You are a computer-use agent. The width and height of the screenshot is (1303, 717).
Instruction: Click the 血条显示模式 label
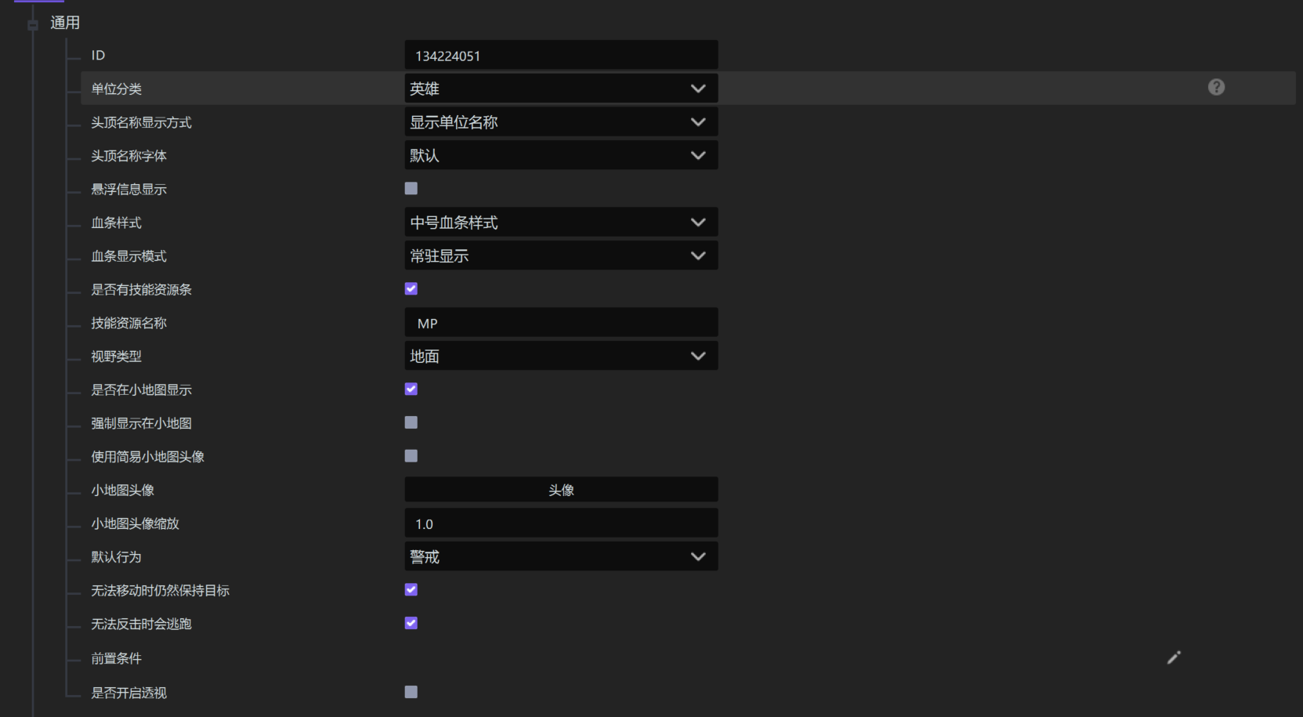click(x=128, y=256)
